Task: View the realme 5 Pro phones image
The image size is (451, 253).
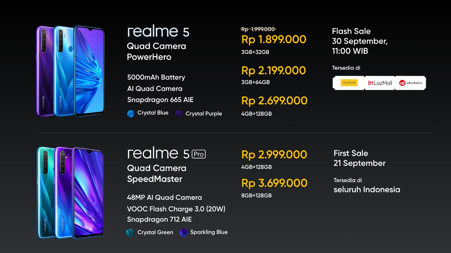Action: [70, 193]
